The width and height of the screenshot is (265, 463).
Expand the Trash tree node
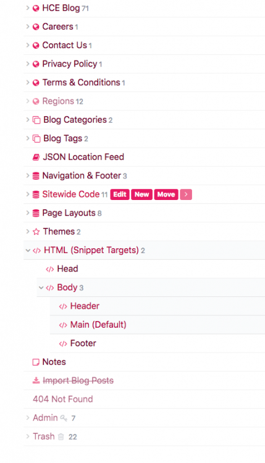pyautogui.click(x=27, y=436)
